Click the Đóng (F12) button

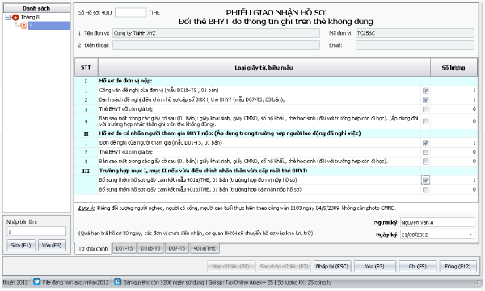click(458, 266)
